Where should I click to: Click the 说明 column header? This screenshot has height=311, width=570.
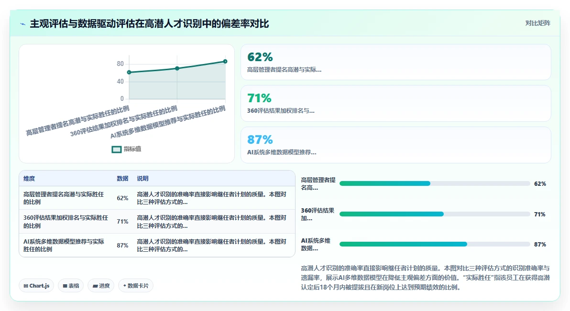(x=142, y=178)
